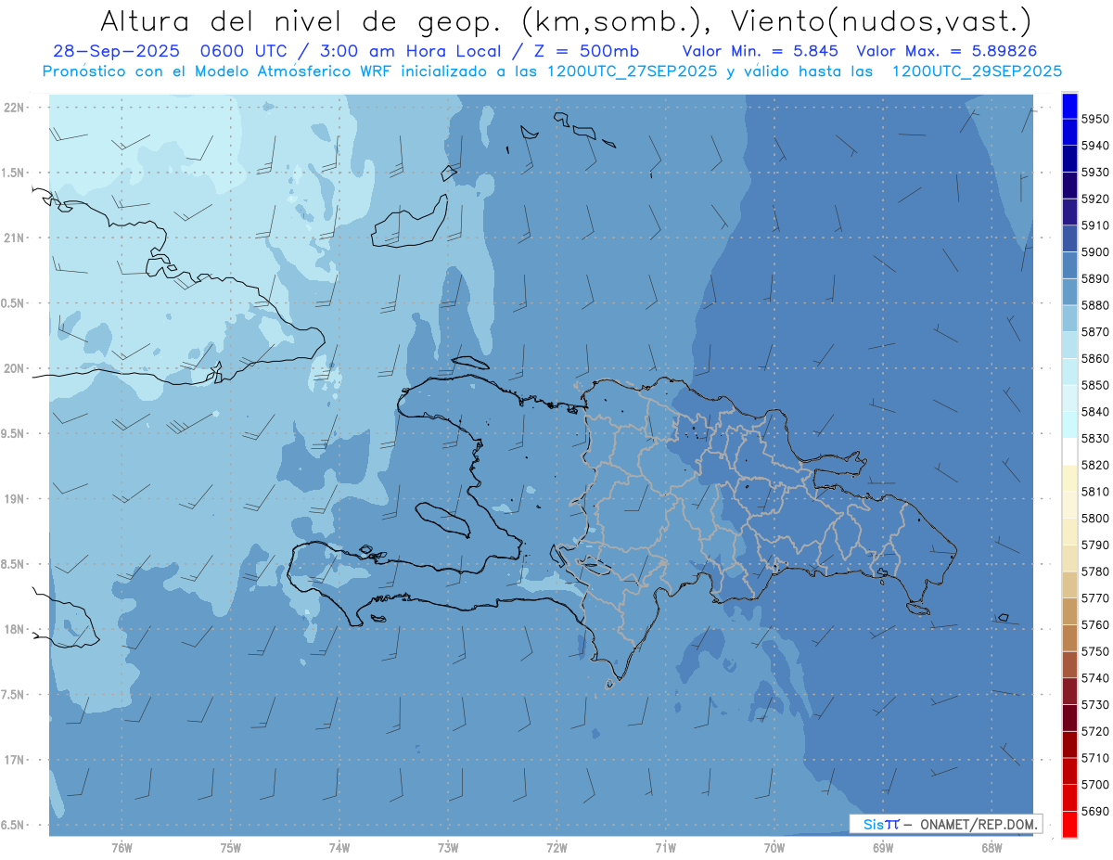1113x860 pixels.
Task: Click the '74W' longitude label
Action: pyautogui.click(x=339, y=848)
